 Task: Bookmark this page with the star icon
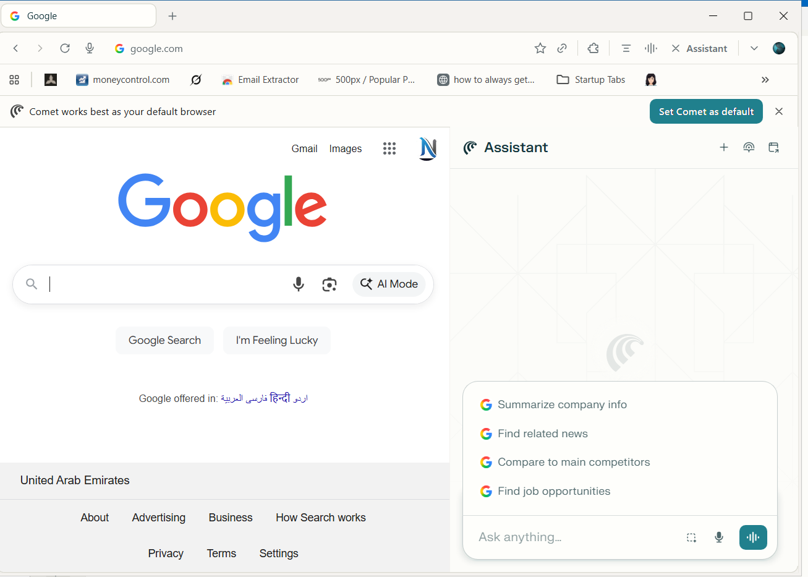click(540, 48)
